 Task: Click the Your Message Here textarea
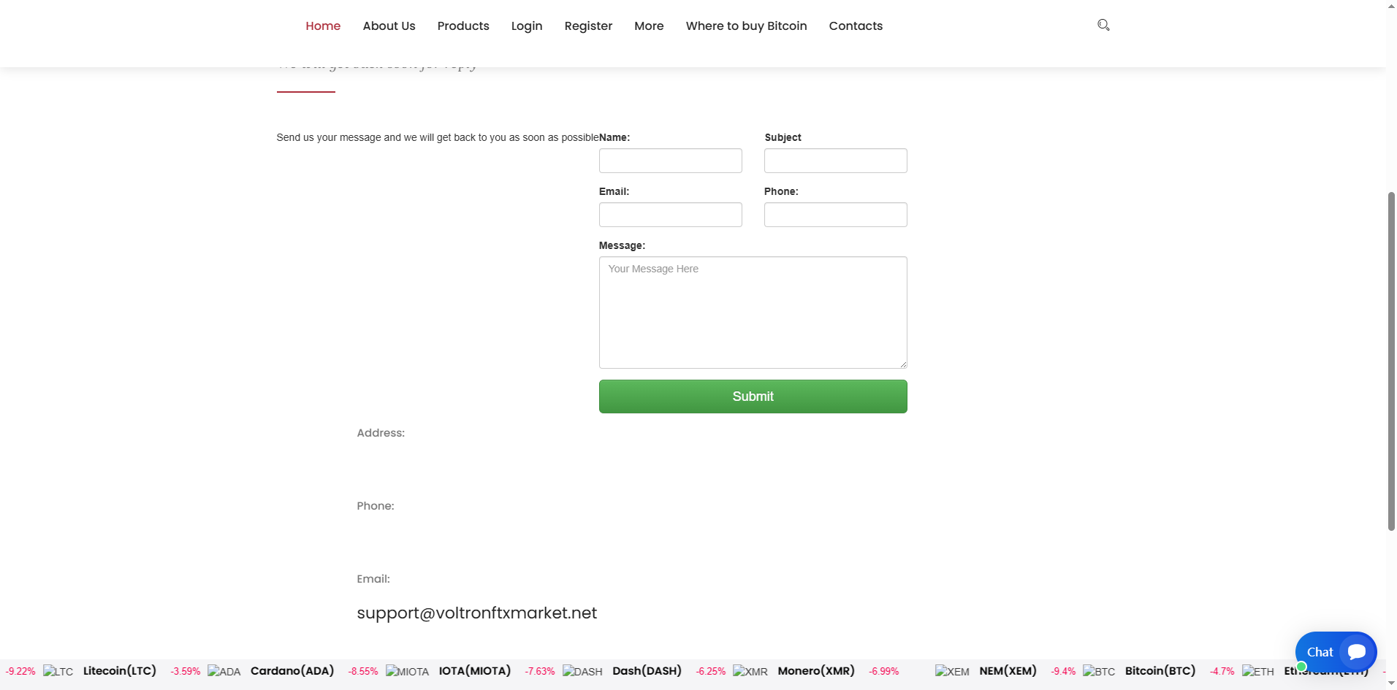tap(753, 313)
